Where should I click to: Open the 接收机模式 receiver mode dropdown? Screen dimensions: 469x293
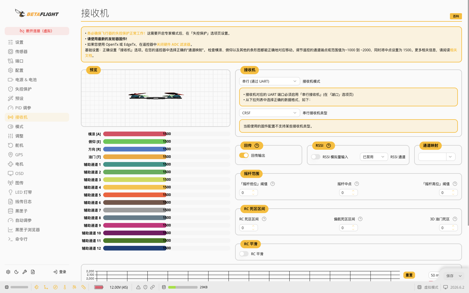270,81
